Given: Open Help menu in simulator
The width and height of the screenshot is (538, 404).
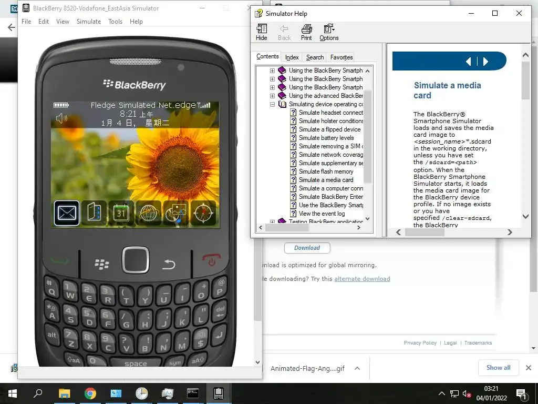Looking at the screenshot, I should coord(136,21).
